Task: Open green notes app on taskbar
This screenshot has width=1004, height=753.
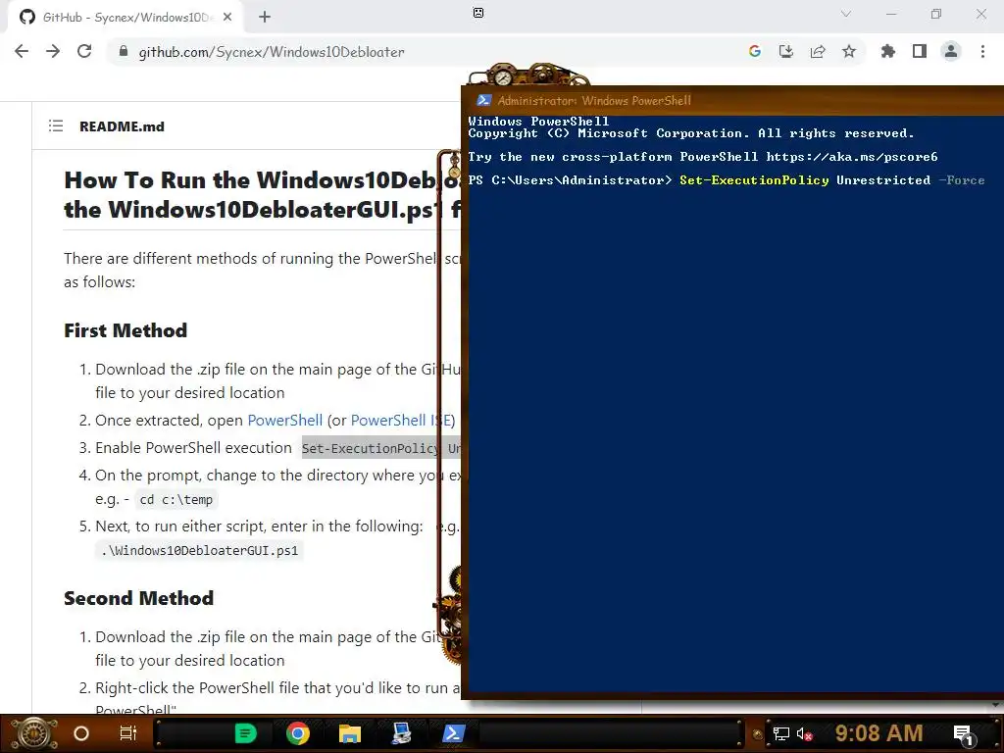Action: (245, 733)
